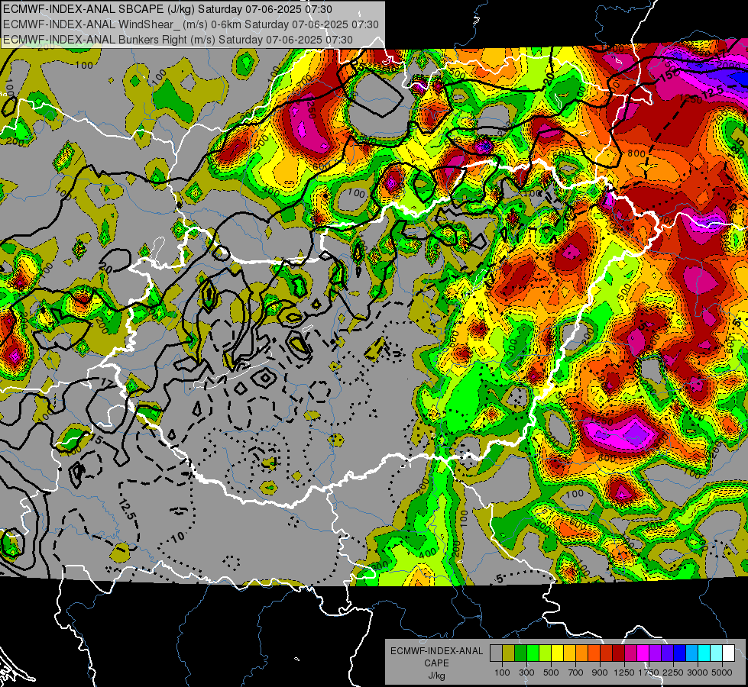This screenshot has width=748, height=687.
Task: Click the WindShear 0-6km title line
Action: coord(191,24)
